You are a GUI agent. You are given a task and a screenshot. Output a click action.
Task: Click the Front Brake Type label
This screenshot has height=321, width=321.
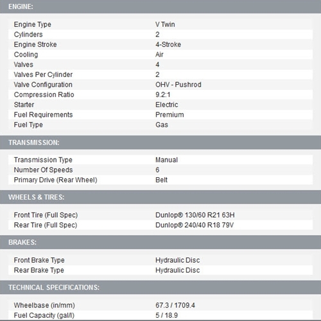(39, 260)
